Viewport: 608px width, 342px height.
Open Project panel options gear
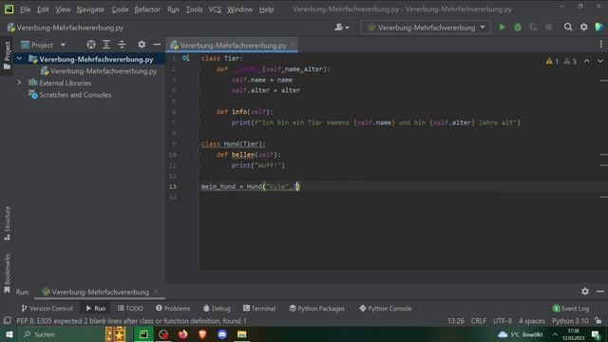142,45
